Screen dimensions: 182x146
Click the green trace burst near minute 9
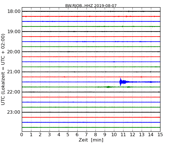[109, 87]
